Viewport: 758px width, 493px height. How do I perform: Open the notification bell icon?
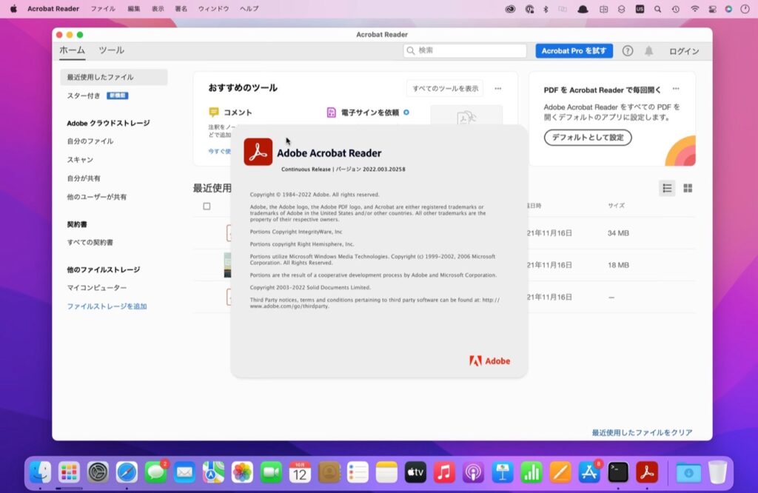pos(649,51)
